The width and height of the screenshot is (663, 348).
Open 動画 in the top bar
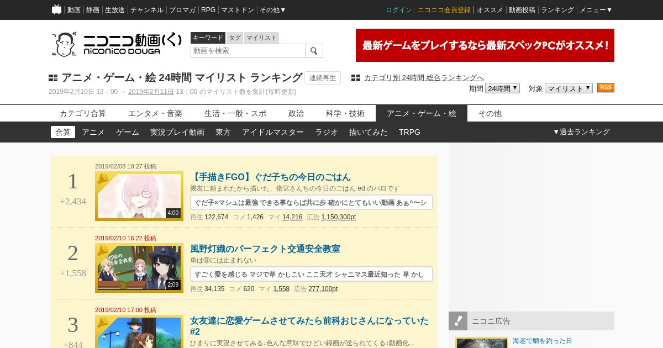point(74,10)
